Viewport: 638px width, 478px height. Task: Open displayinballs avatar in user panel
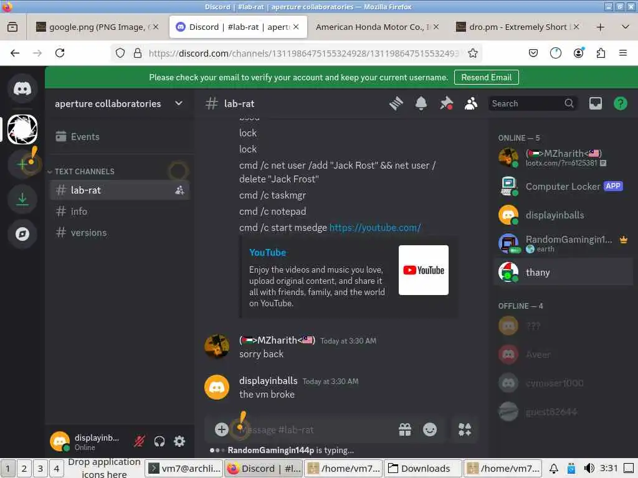[x=60, y=441]
